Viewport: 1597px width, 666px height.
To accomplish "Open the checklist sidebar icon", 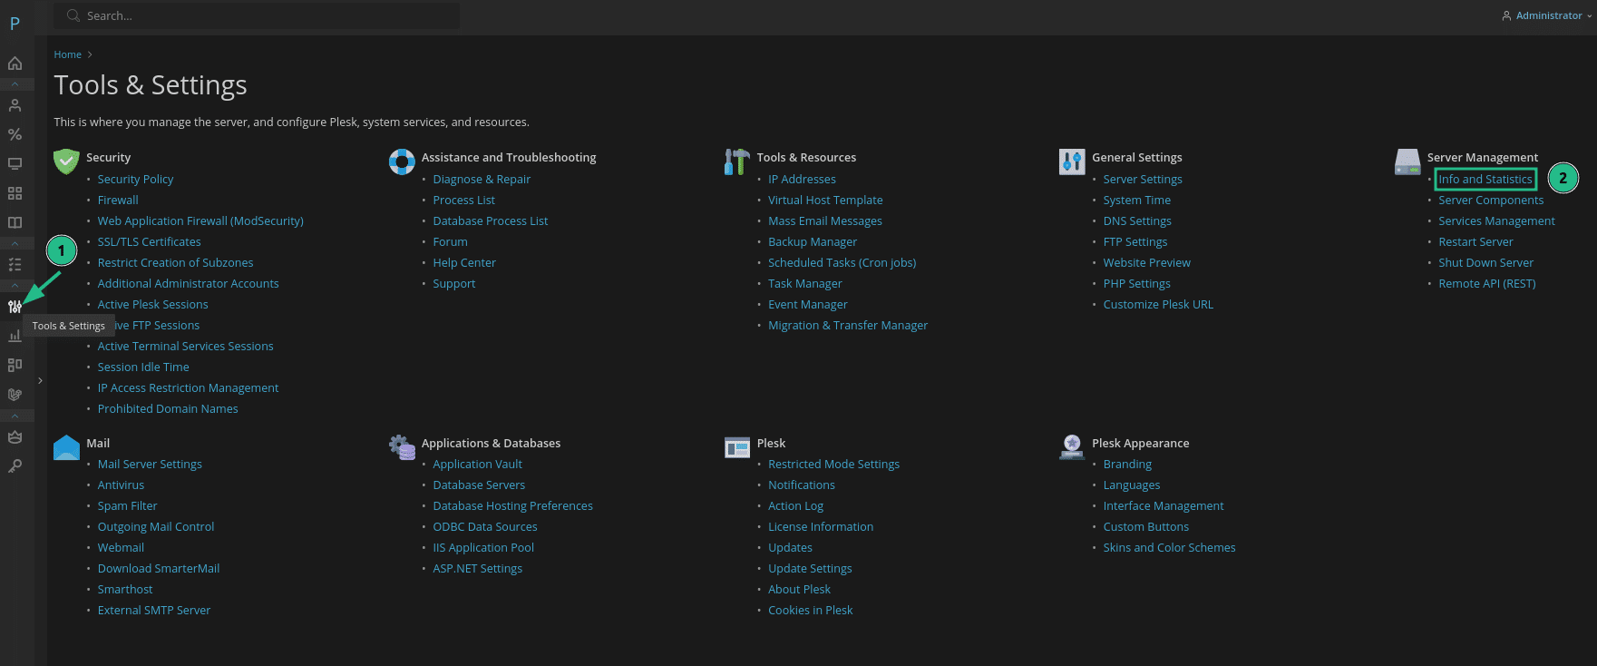I will (15, 264).
